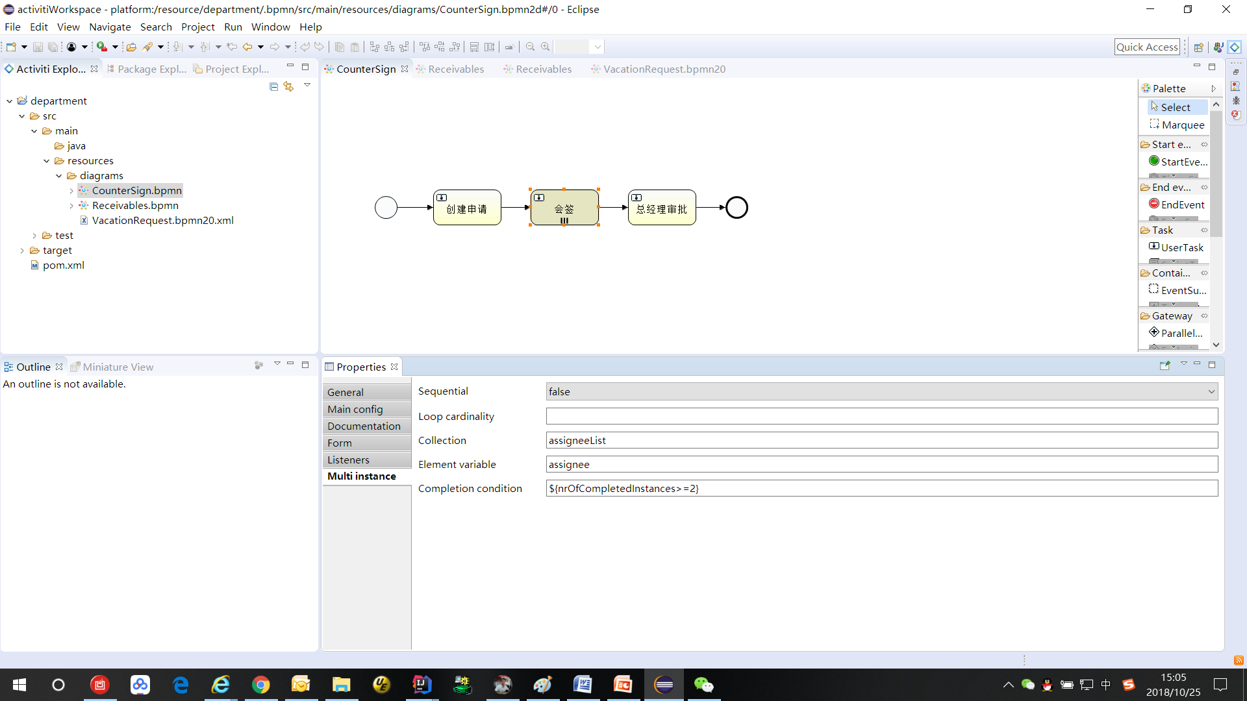Pin the Properties view to selection
Viewport: 1247px width, 701px height.
click(x=1165, y=365)
